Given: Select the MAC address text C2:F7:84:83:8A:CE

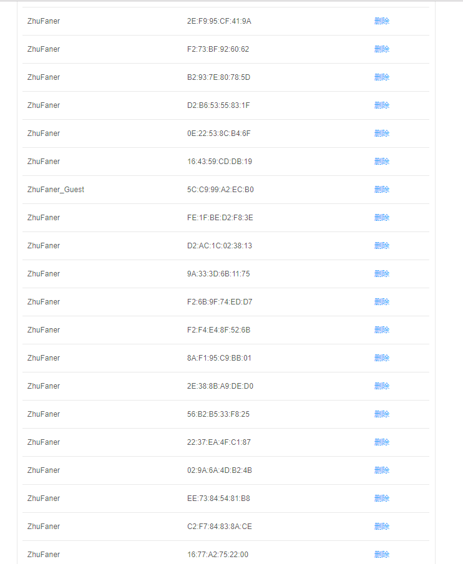Looking at the screenshot, I should coord(219,527).
